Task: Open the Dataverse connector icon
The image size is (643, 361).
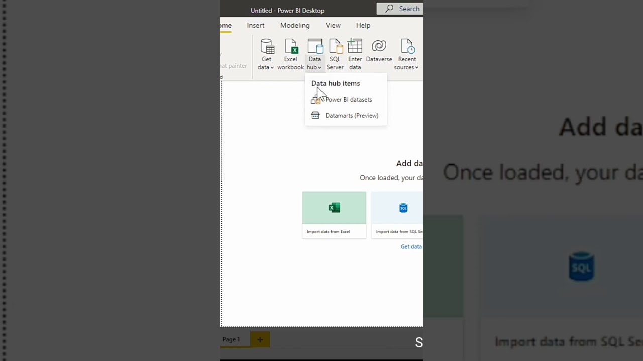Action: 379,46
